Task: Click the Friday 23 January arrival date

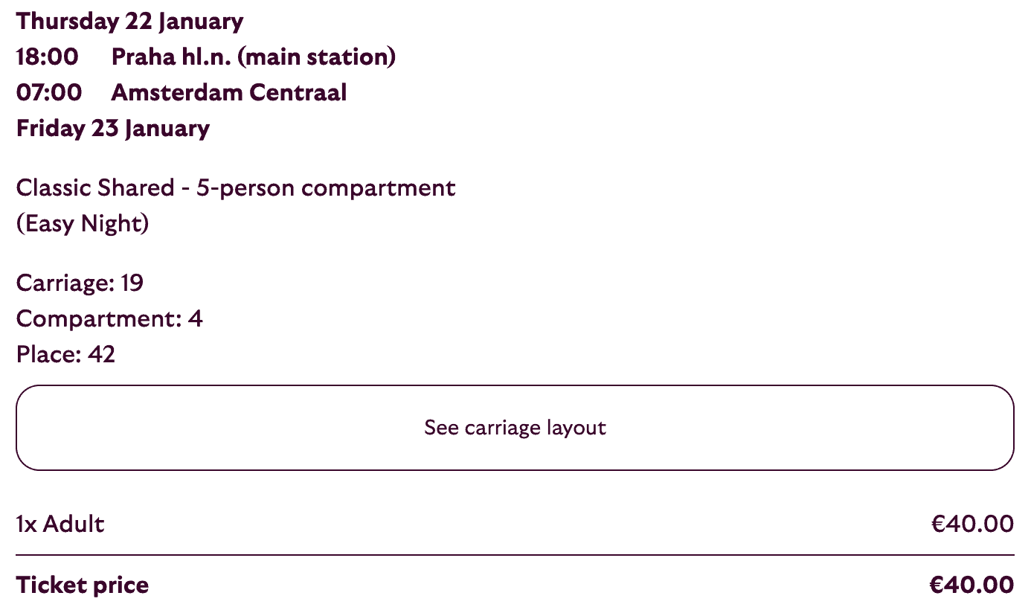Action: click(113, 128)
